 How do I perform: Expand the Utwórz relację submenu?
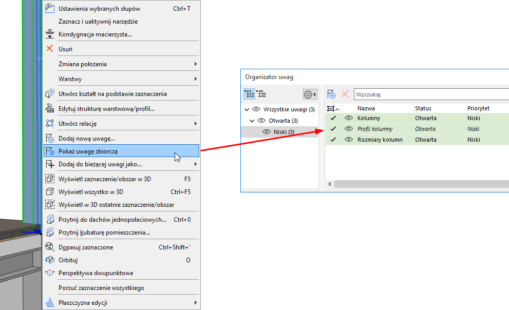click(195, 123)
